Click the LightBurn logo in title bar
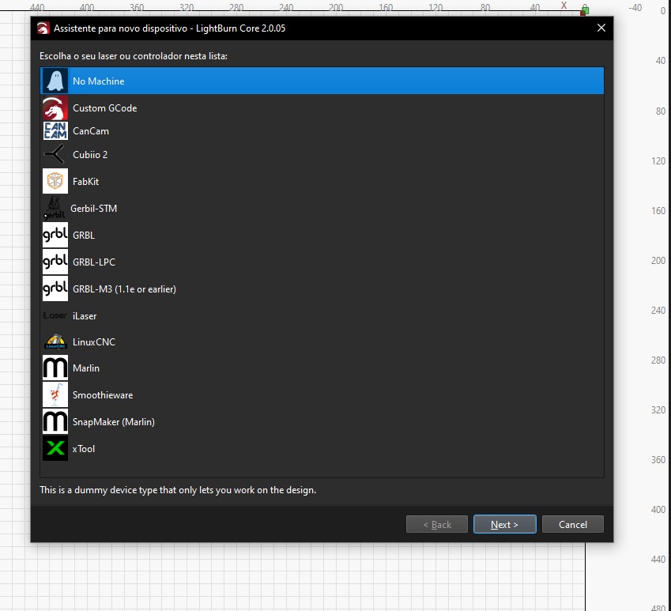Viewport: 671px width, 611px height. coord(43,28)
